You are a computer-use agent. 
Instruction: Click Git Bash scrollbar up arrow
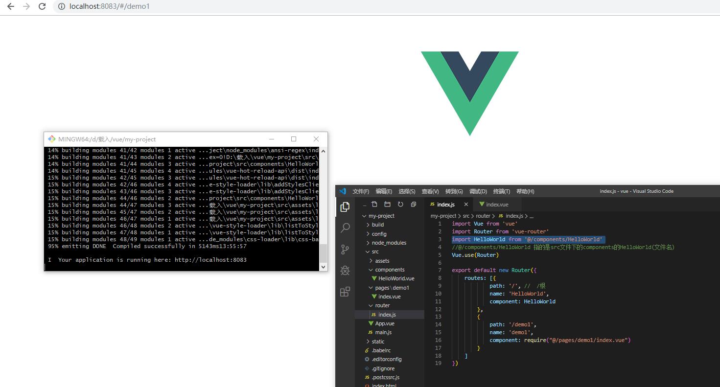click(323, 151)
